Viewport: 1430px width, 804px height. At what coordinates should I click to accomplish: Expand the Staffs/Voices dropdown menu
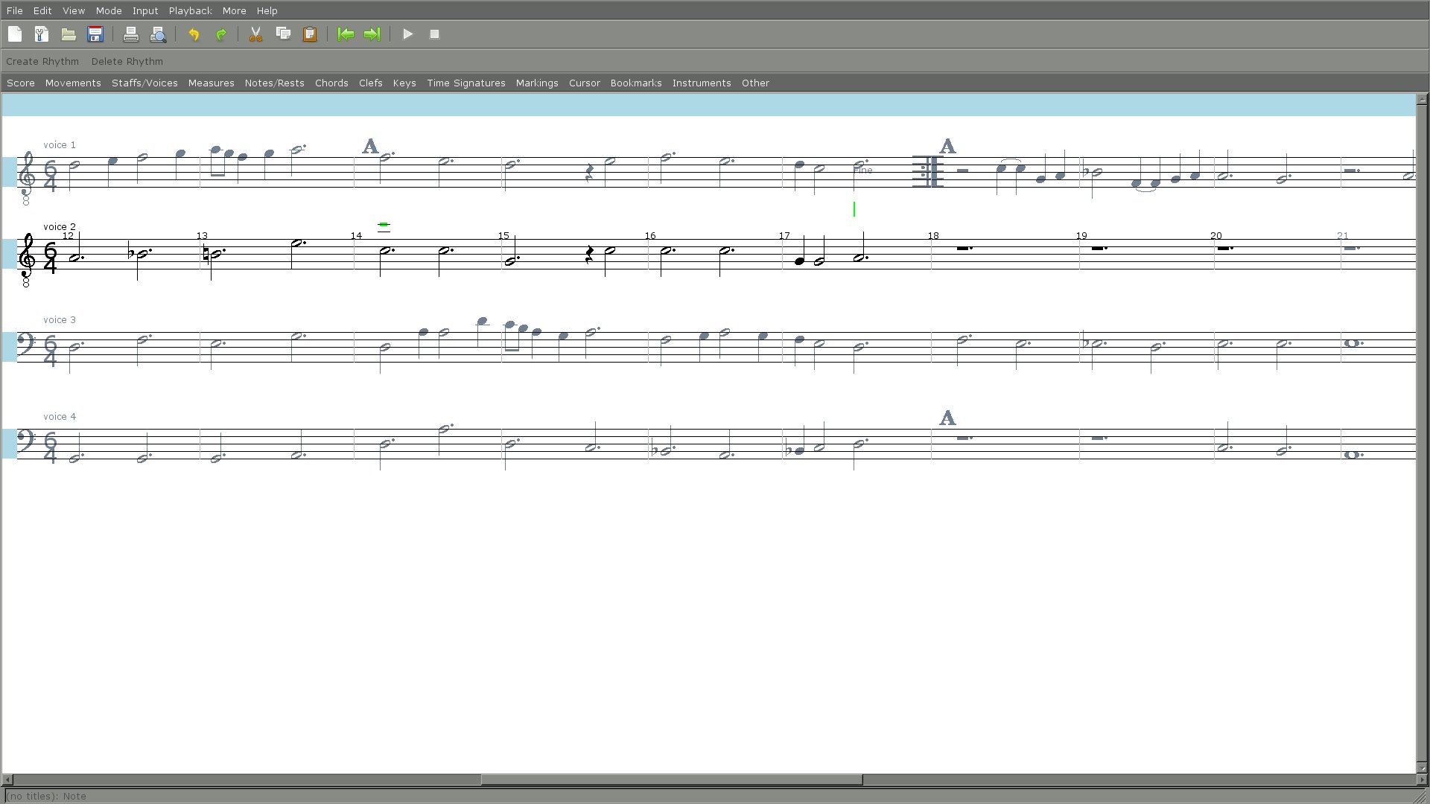144,83
